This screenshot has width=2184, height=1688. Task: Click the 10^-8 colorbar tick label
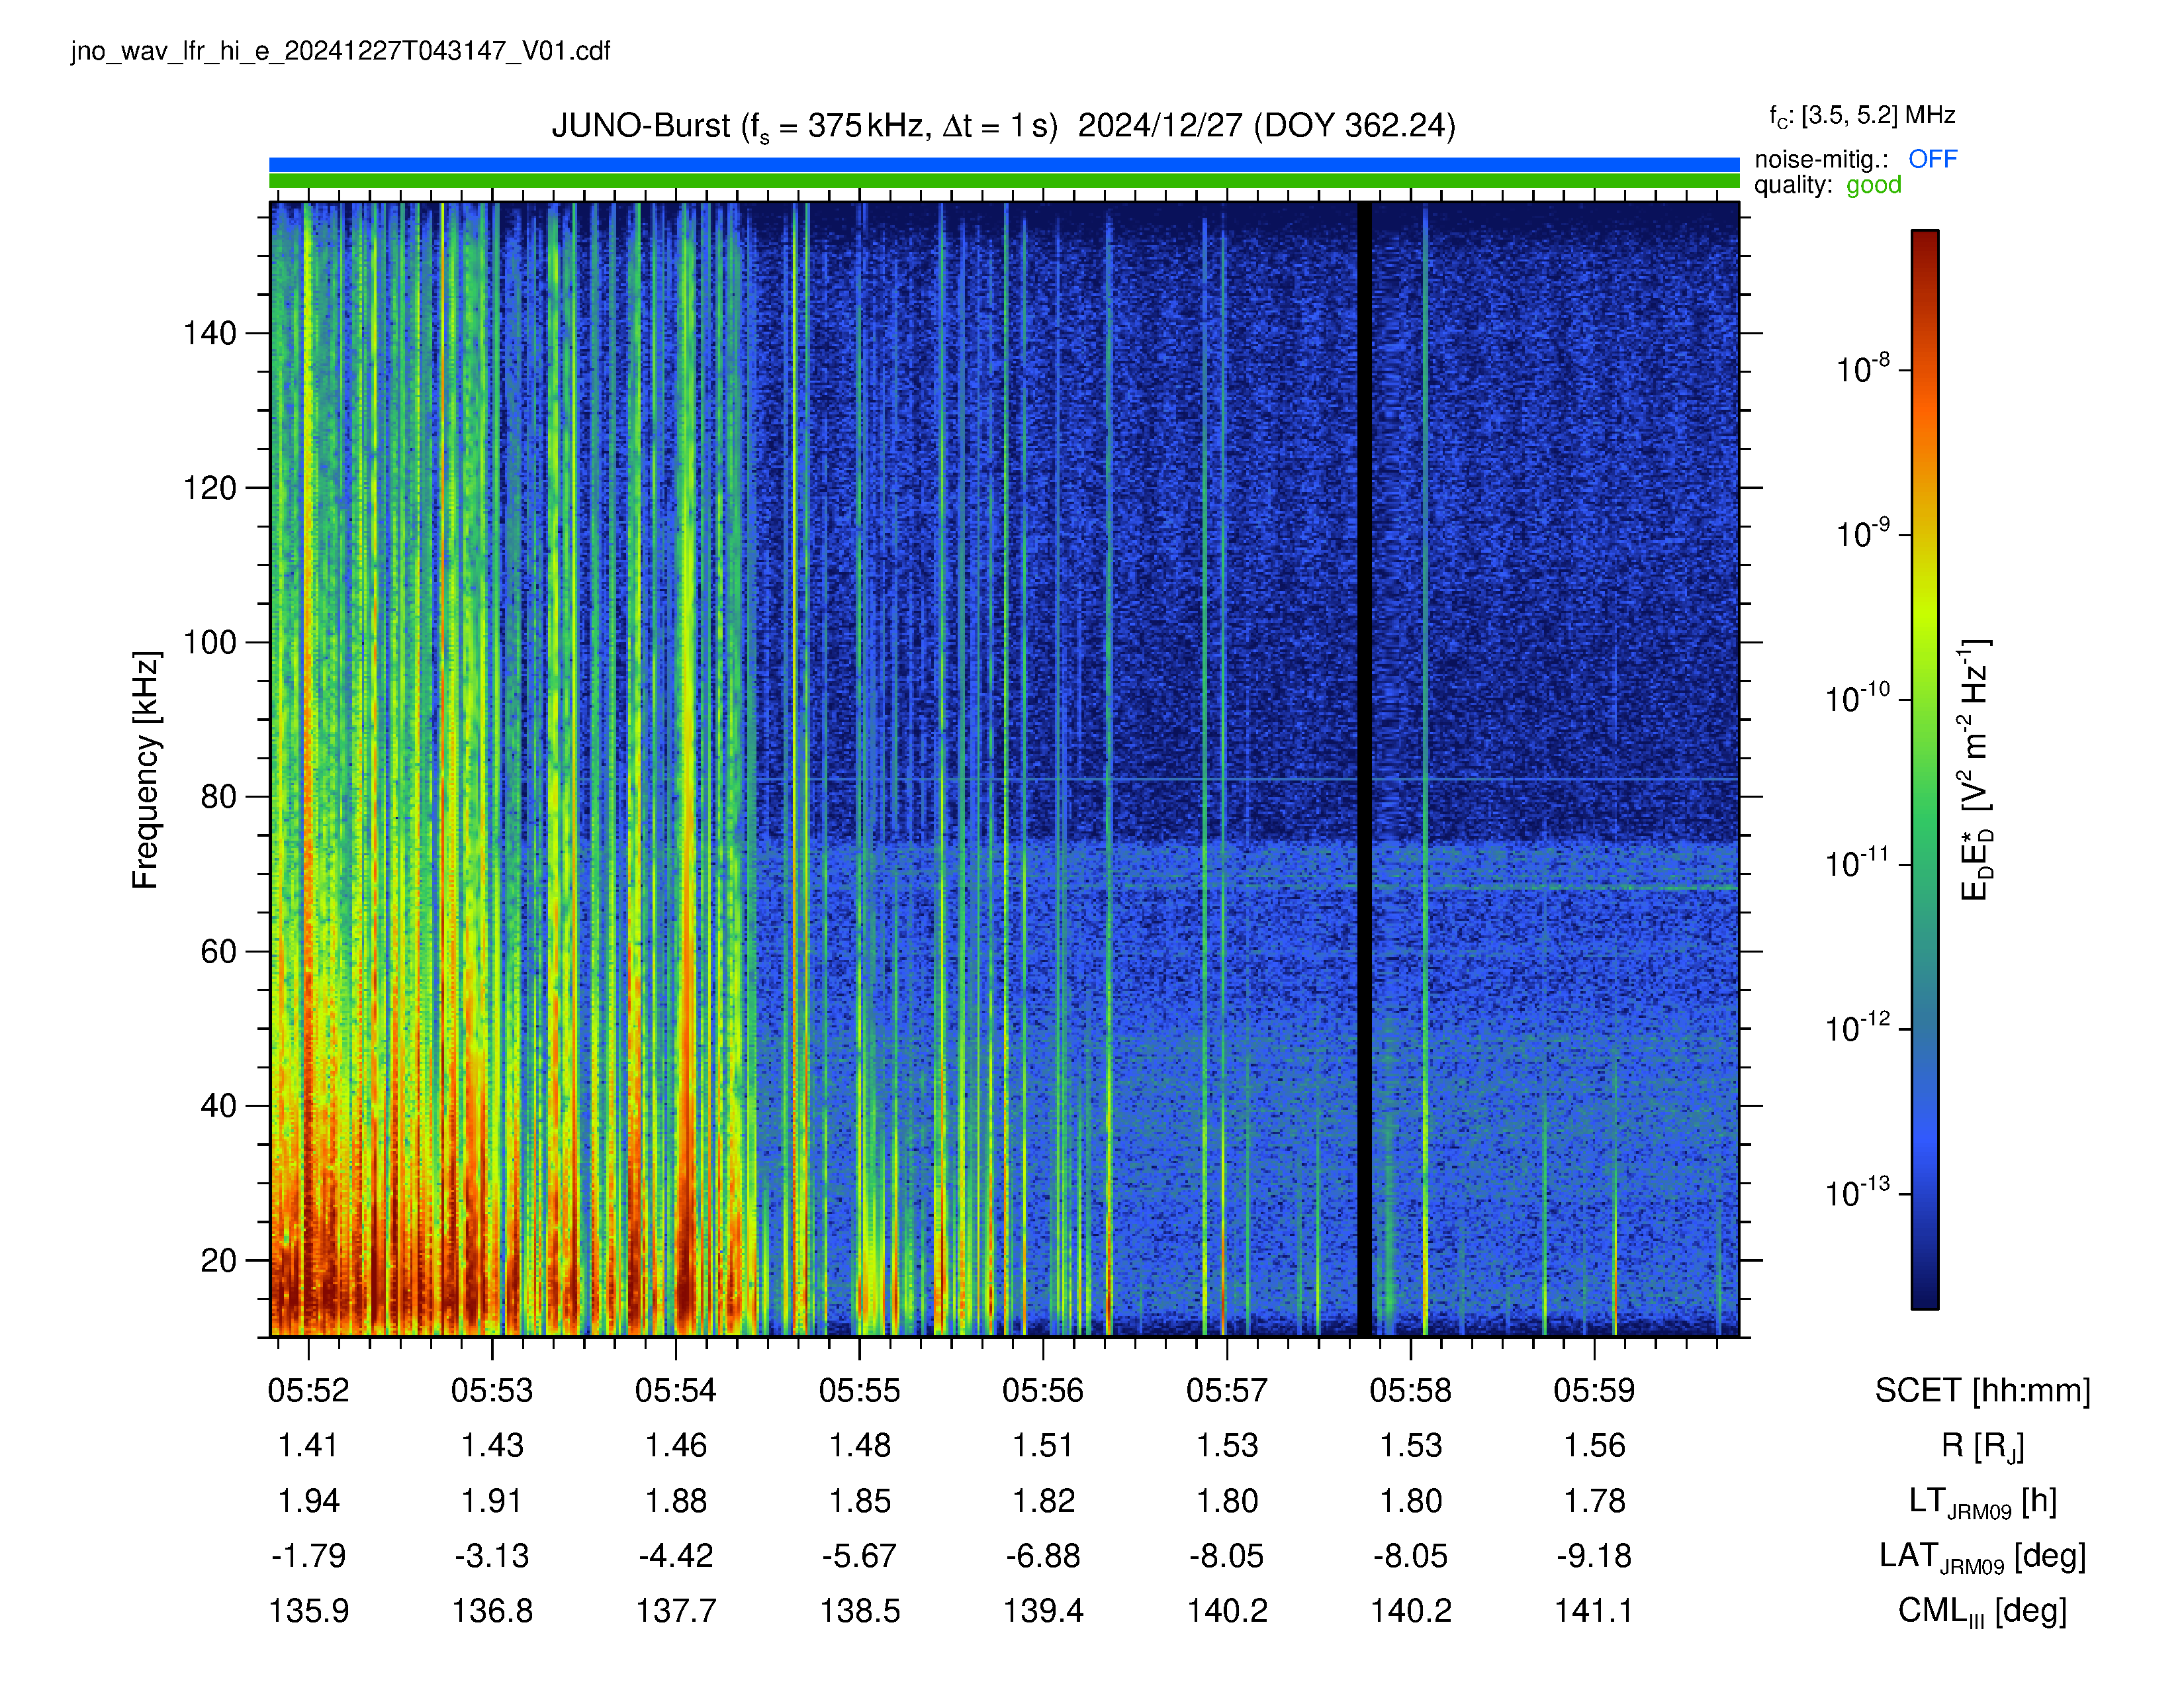[1862, 368]
